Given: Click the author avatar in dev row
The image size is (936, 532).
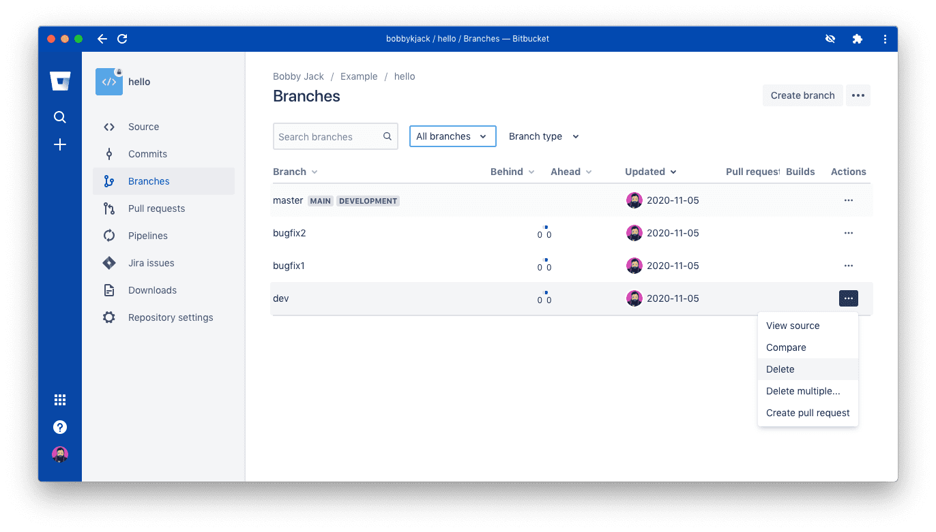Looking at the screenshot, I should coord(634,298).
